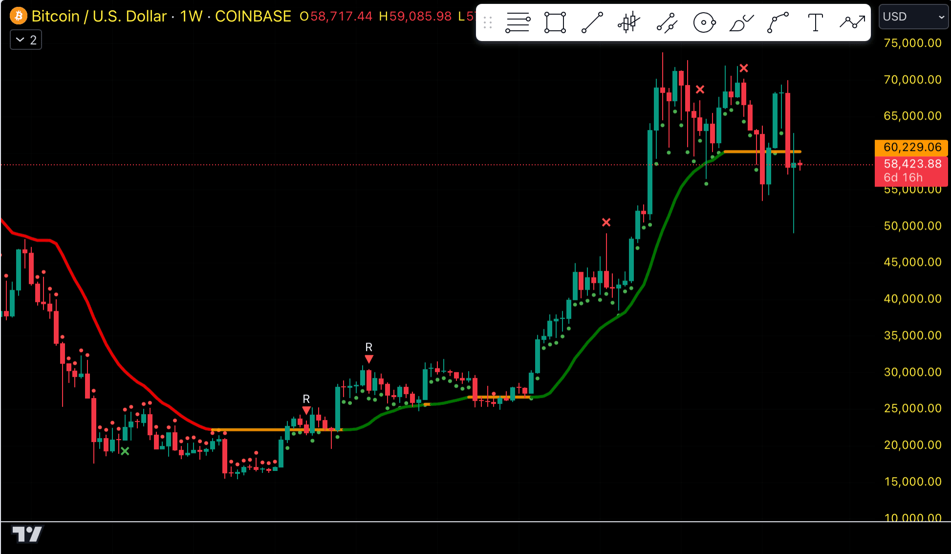Click the 1W timeframe label
This screenshot has height=554, width=951.
191,16
